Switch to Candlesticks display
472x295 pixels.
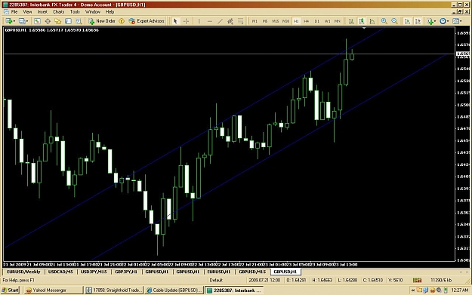[362, 21]
